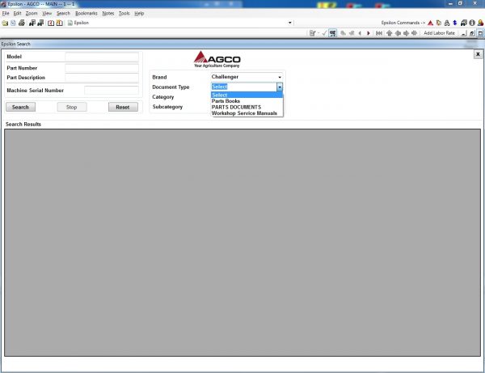
Task: Open the Zoom menu
Action: click(x=32, y=13)
